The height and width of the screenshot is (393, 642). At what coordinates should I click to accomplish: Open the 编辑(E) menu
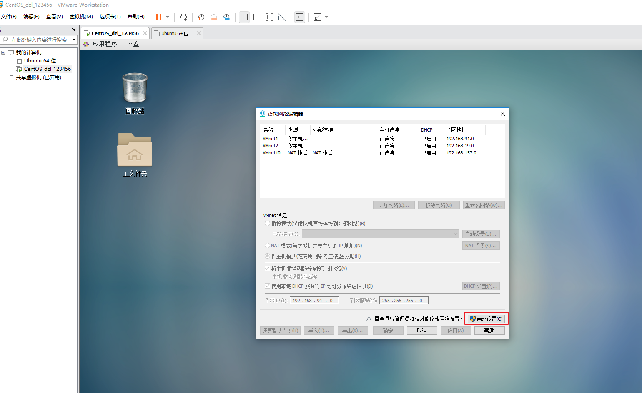pos(31,17)
